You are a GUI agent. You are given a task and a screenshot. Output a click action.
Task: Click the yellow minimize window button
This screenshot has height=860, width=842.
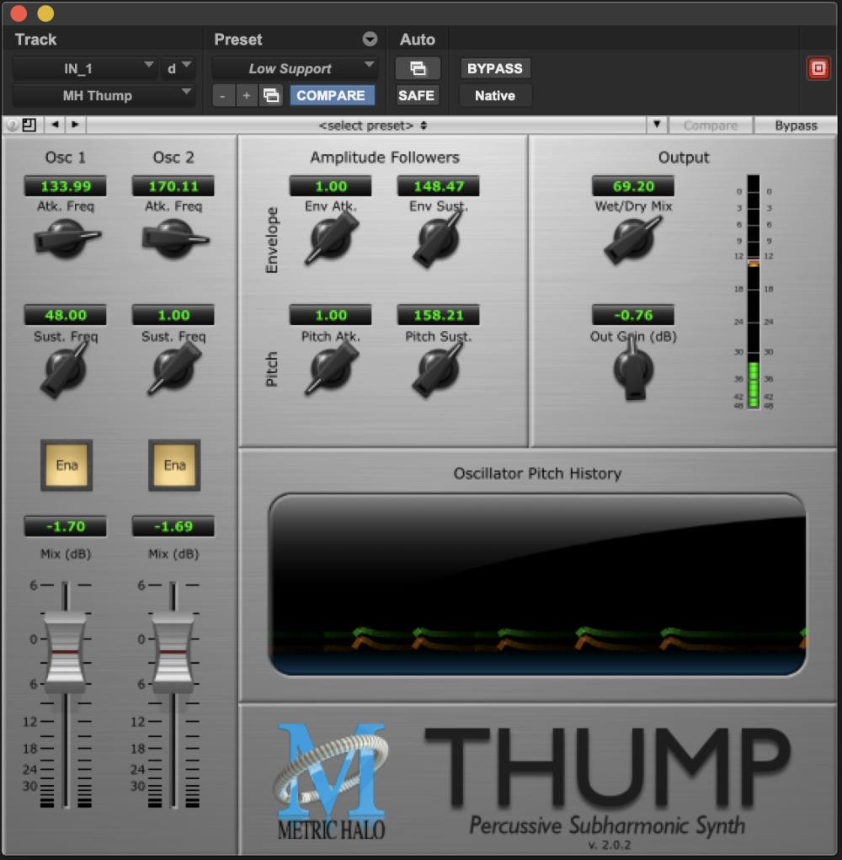pyautogui.click(x=45, y=13)
